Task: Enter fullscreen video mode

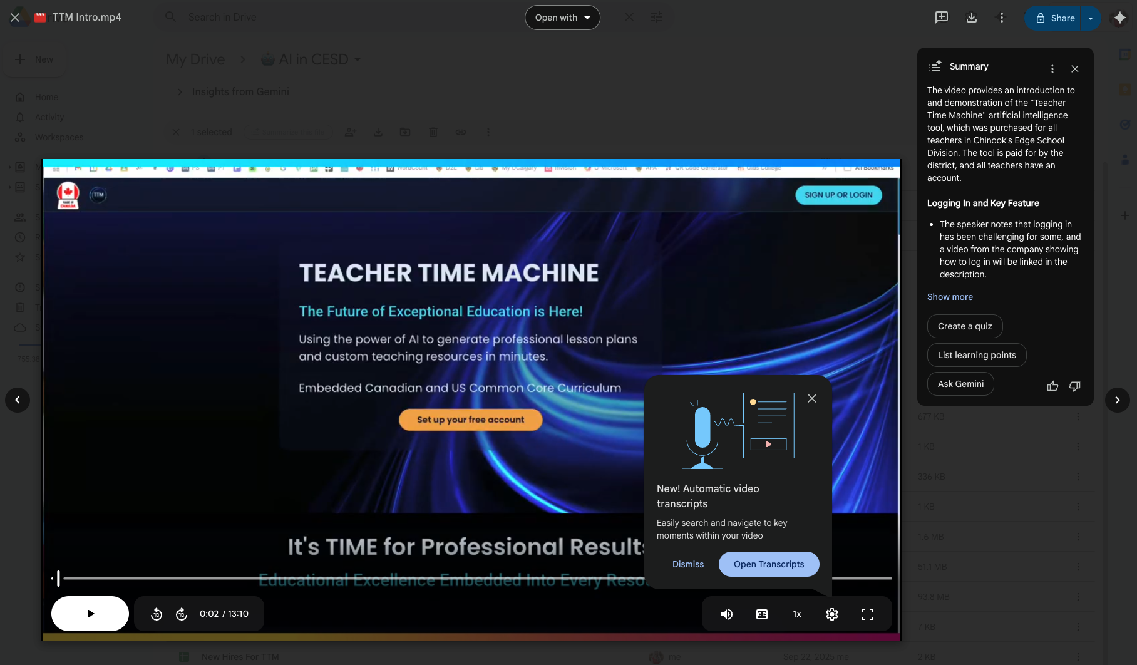Action: (867, 614)
